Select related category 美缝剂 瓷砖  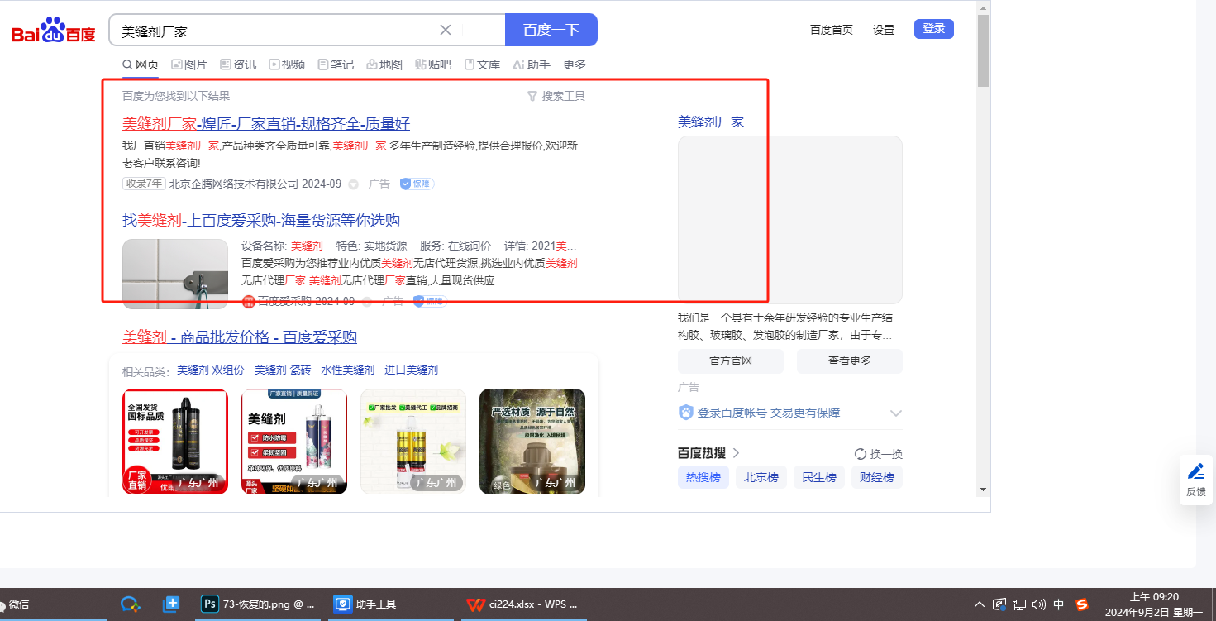click(283, 370)
